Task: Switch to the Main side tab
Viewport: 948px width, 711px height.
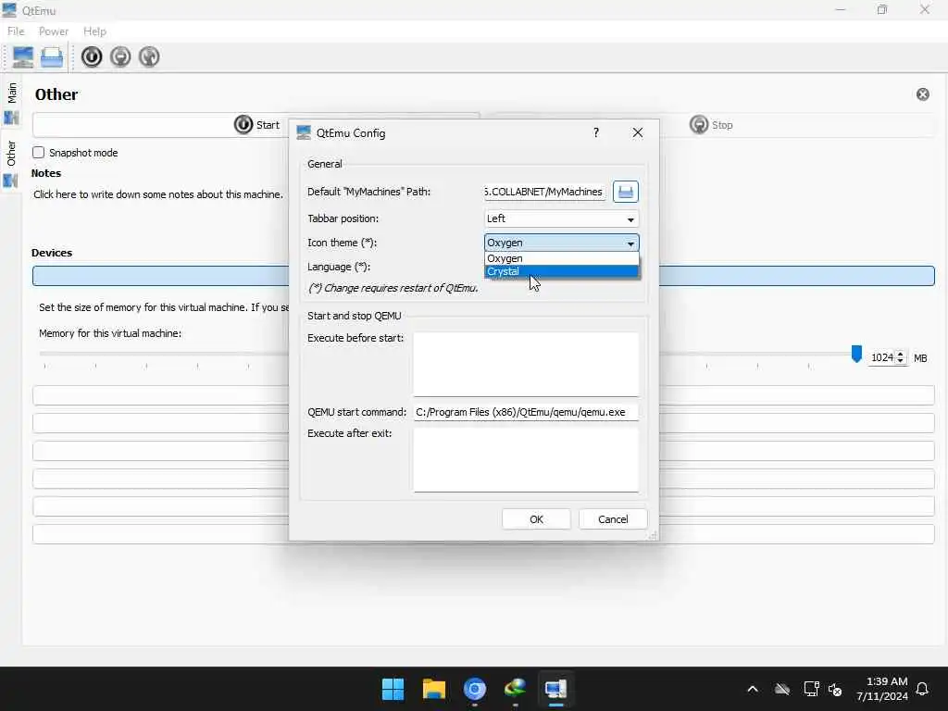Action: 11,102
